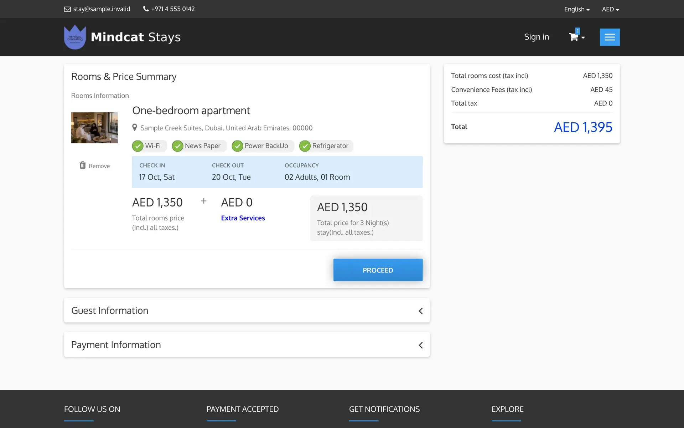
Task: Click the Wi-Fi green check icon
Action: point(138,146)
